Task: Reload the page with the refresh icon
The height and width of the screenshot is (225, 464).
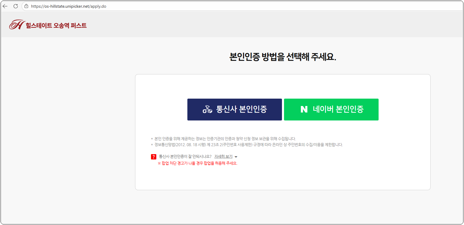Action: coord(16,6)
